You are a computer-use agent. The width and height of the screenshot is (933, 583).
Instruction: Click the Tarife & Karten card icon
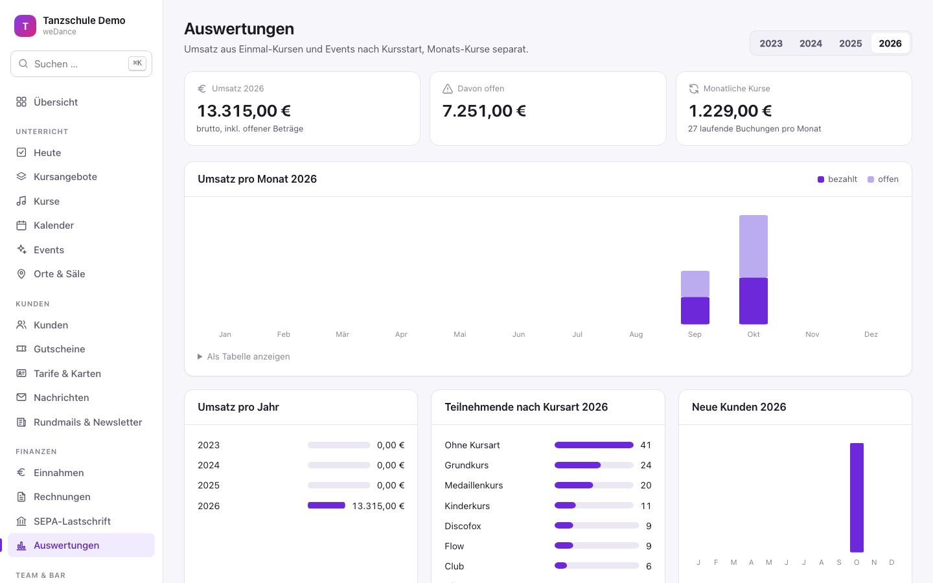pos(21,373)
